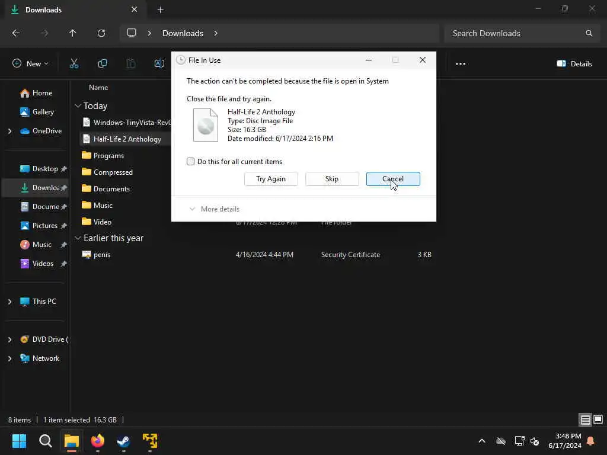This screenshot has height=455, width=607.
Task: Show hidden system tray icons
Action: (482, 441)
